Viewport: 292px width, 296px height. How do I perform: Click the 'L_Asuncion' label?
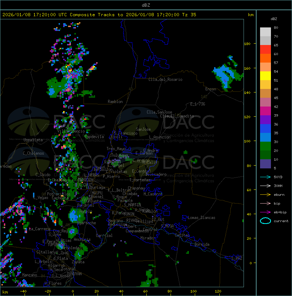coord(160,137)
